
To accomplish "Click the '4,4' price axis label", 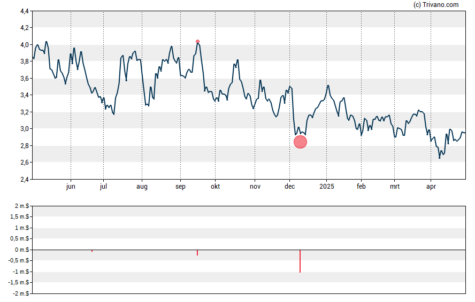I will point(25,11).
